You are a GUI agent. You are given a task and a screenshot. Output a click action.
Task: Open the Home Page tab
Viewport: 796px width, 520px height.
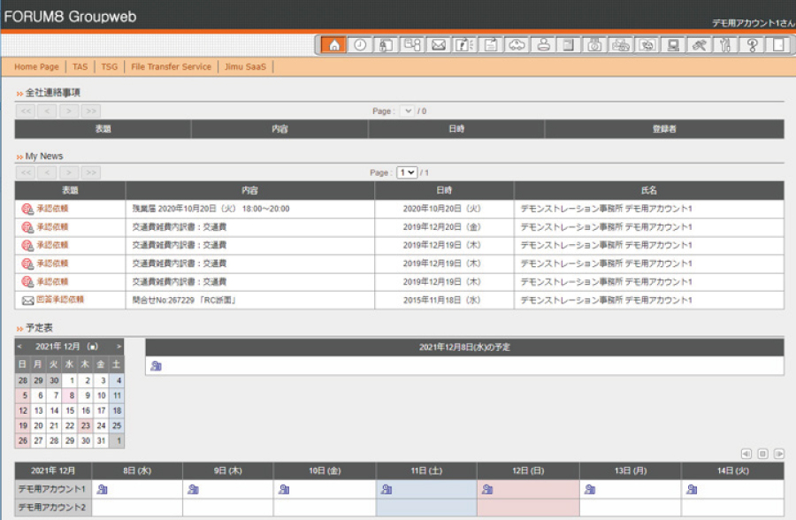[x=36, y=66]
